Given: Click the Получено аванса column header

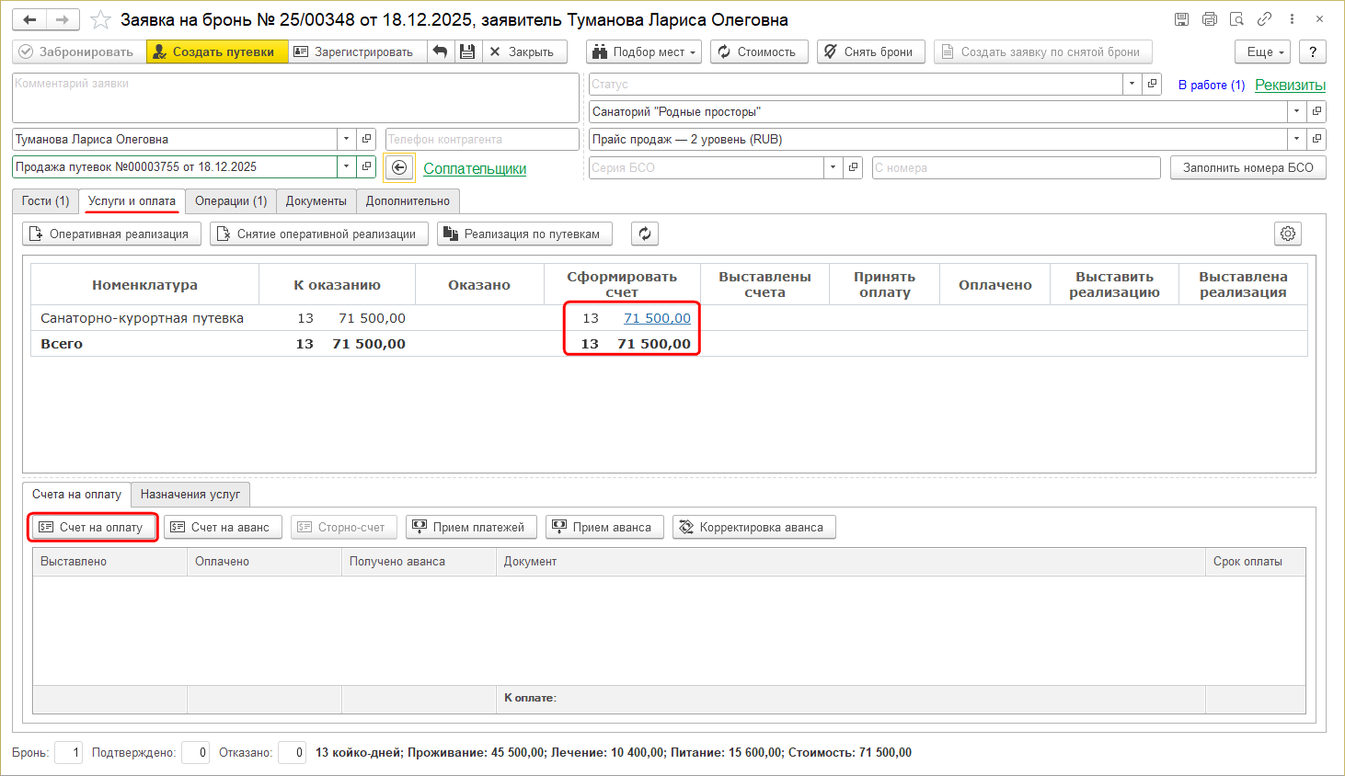Looking at the screenshot, I should pos(420,562).
